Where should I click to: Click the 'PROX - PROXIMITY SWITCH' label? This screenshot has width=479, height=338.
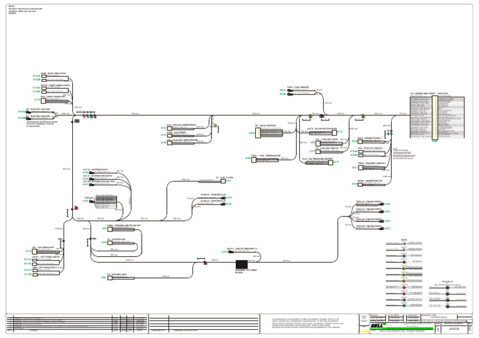pos(372,163)
